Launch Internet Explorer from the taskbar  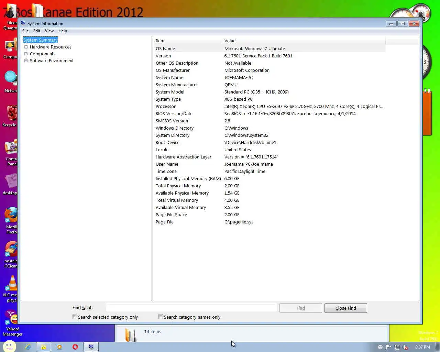(28, 347)
